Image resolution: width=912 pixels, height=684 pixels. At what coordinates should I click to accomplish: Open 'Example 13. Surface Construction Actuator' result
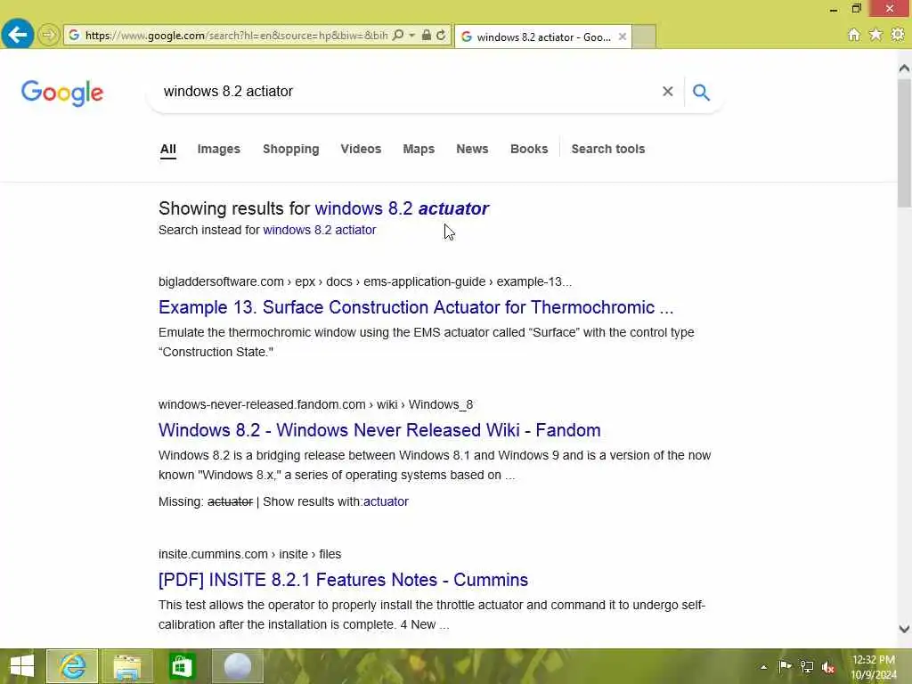tap(416, 307)
